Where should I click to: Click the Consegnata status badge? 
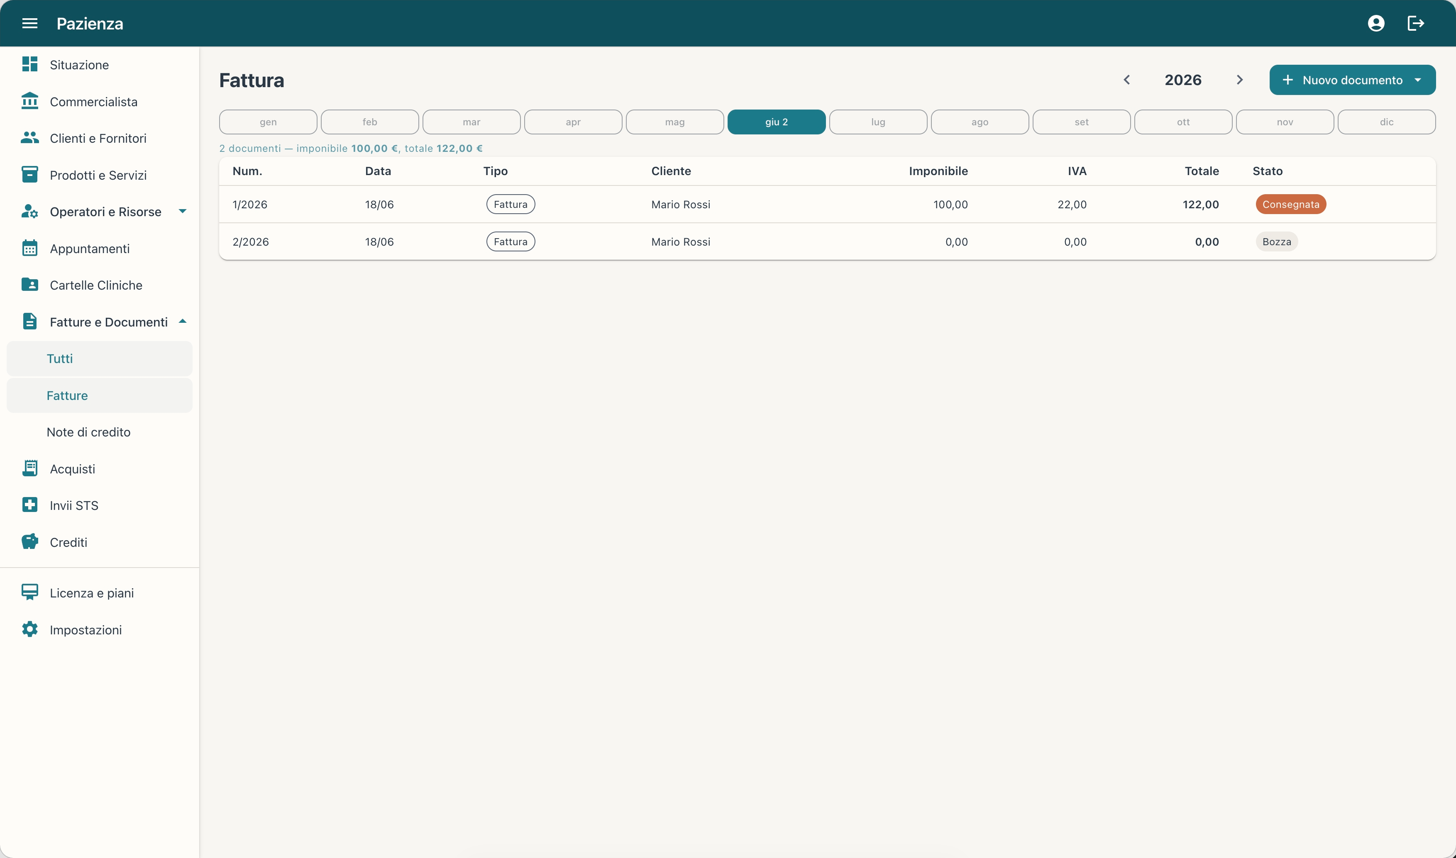[x=1291, y=204]
